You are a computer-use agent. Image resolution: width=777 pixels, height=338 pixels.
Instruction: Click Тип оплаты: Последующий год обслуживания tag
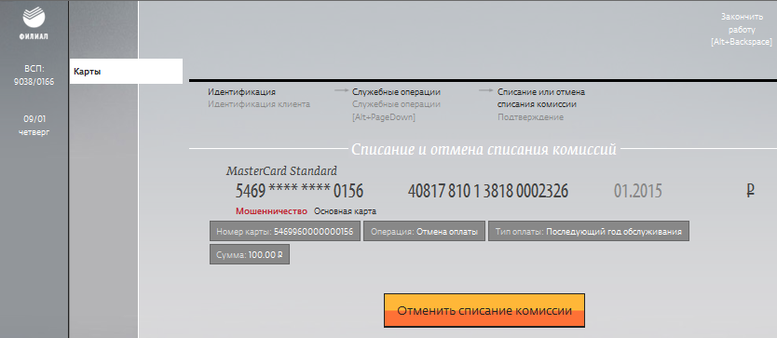(589, 232)
